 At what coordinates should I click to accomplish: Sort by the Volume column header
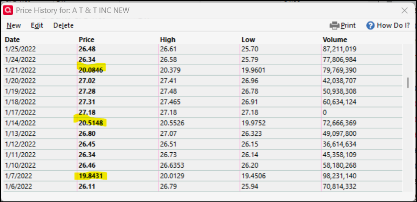click(x=335, y=40)
